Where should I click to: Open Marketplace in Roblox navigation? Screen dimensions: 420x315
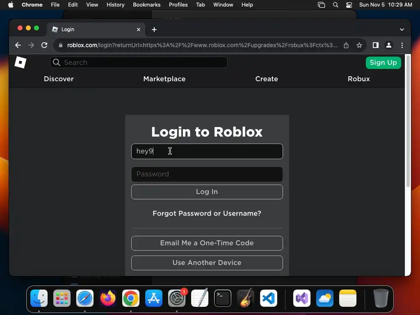(164, 79)
